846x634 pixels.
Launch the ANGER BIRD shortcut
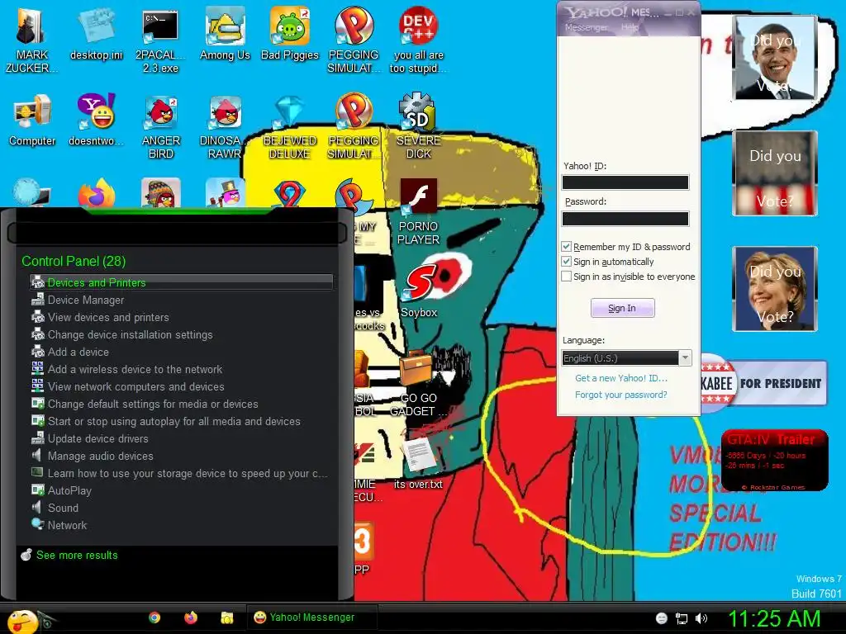click(x=161, y=126)
